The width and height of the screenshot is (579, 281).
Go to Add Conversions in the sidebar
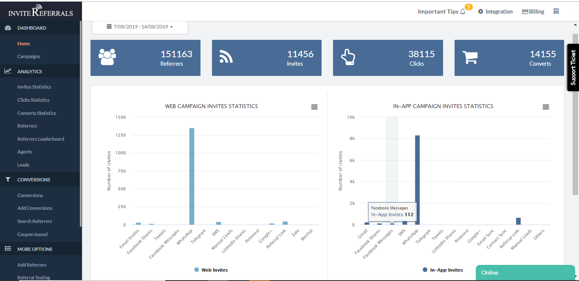[35, 208]
